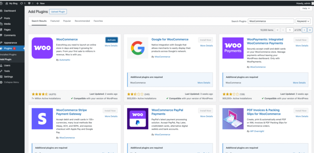314x153 pixels.
Task: Switch to the Search Results tab
Action: click(x=39, y=21)
